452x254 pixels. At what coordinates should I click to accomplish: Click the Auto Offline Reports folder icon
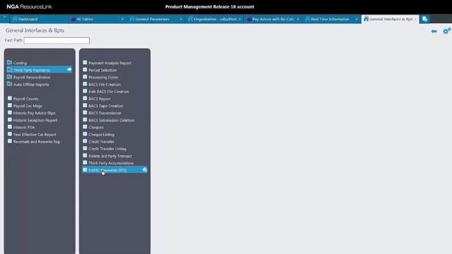[x=10, y=84]
